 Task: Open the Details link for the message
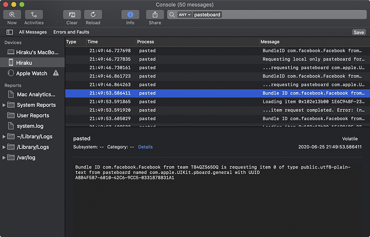coord(145,147)
